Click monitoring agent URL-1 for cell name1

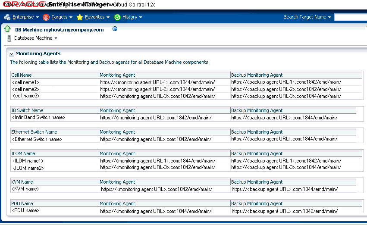(x=157, y=82)
